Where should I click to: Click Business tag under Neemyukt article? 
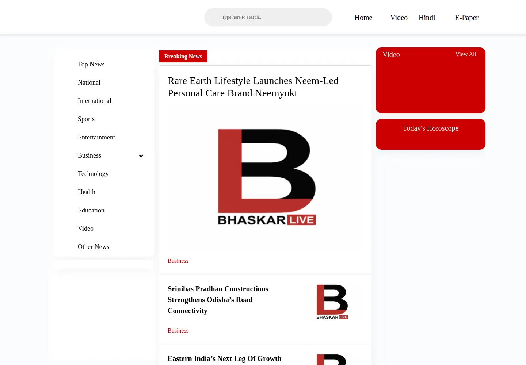click(178, 261)
